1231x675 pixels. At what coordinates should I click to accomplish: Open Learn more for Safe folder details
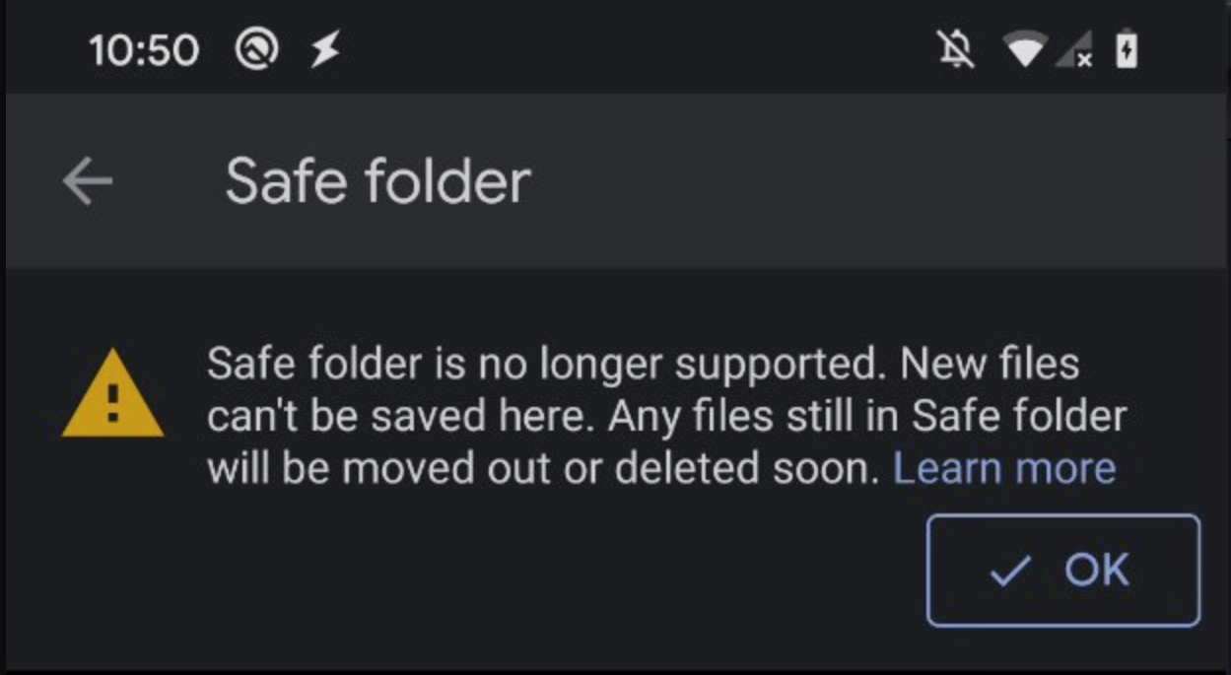tap(1004, 467)
